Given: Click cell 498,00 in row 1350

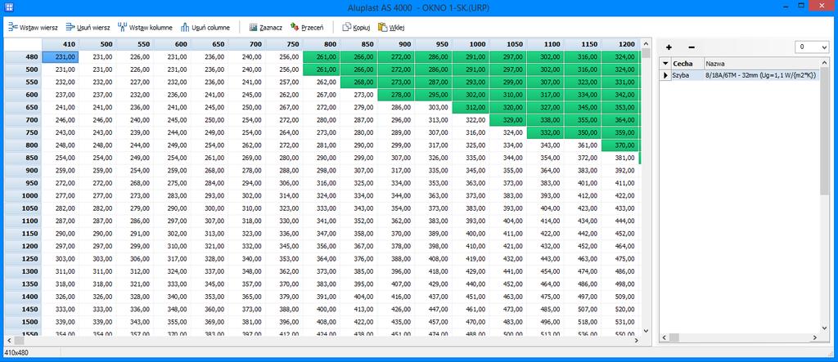Looking at the screenshot, I should point(620,284).
